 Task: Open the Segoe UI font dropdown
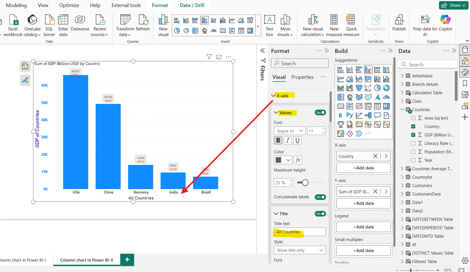290,131
